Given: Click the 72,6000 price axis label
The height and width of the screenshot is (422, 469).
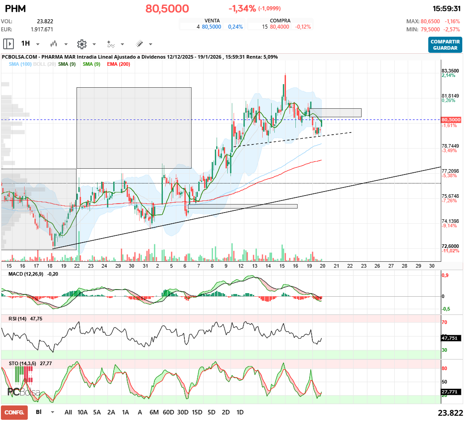Looking at the screenshot, I should coord(450,247).
